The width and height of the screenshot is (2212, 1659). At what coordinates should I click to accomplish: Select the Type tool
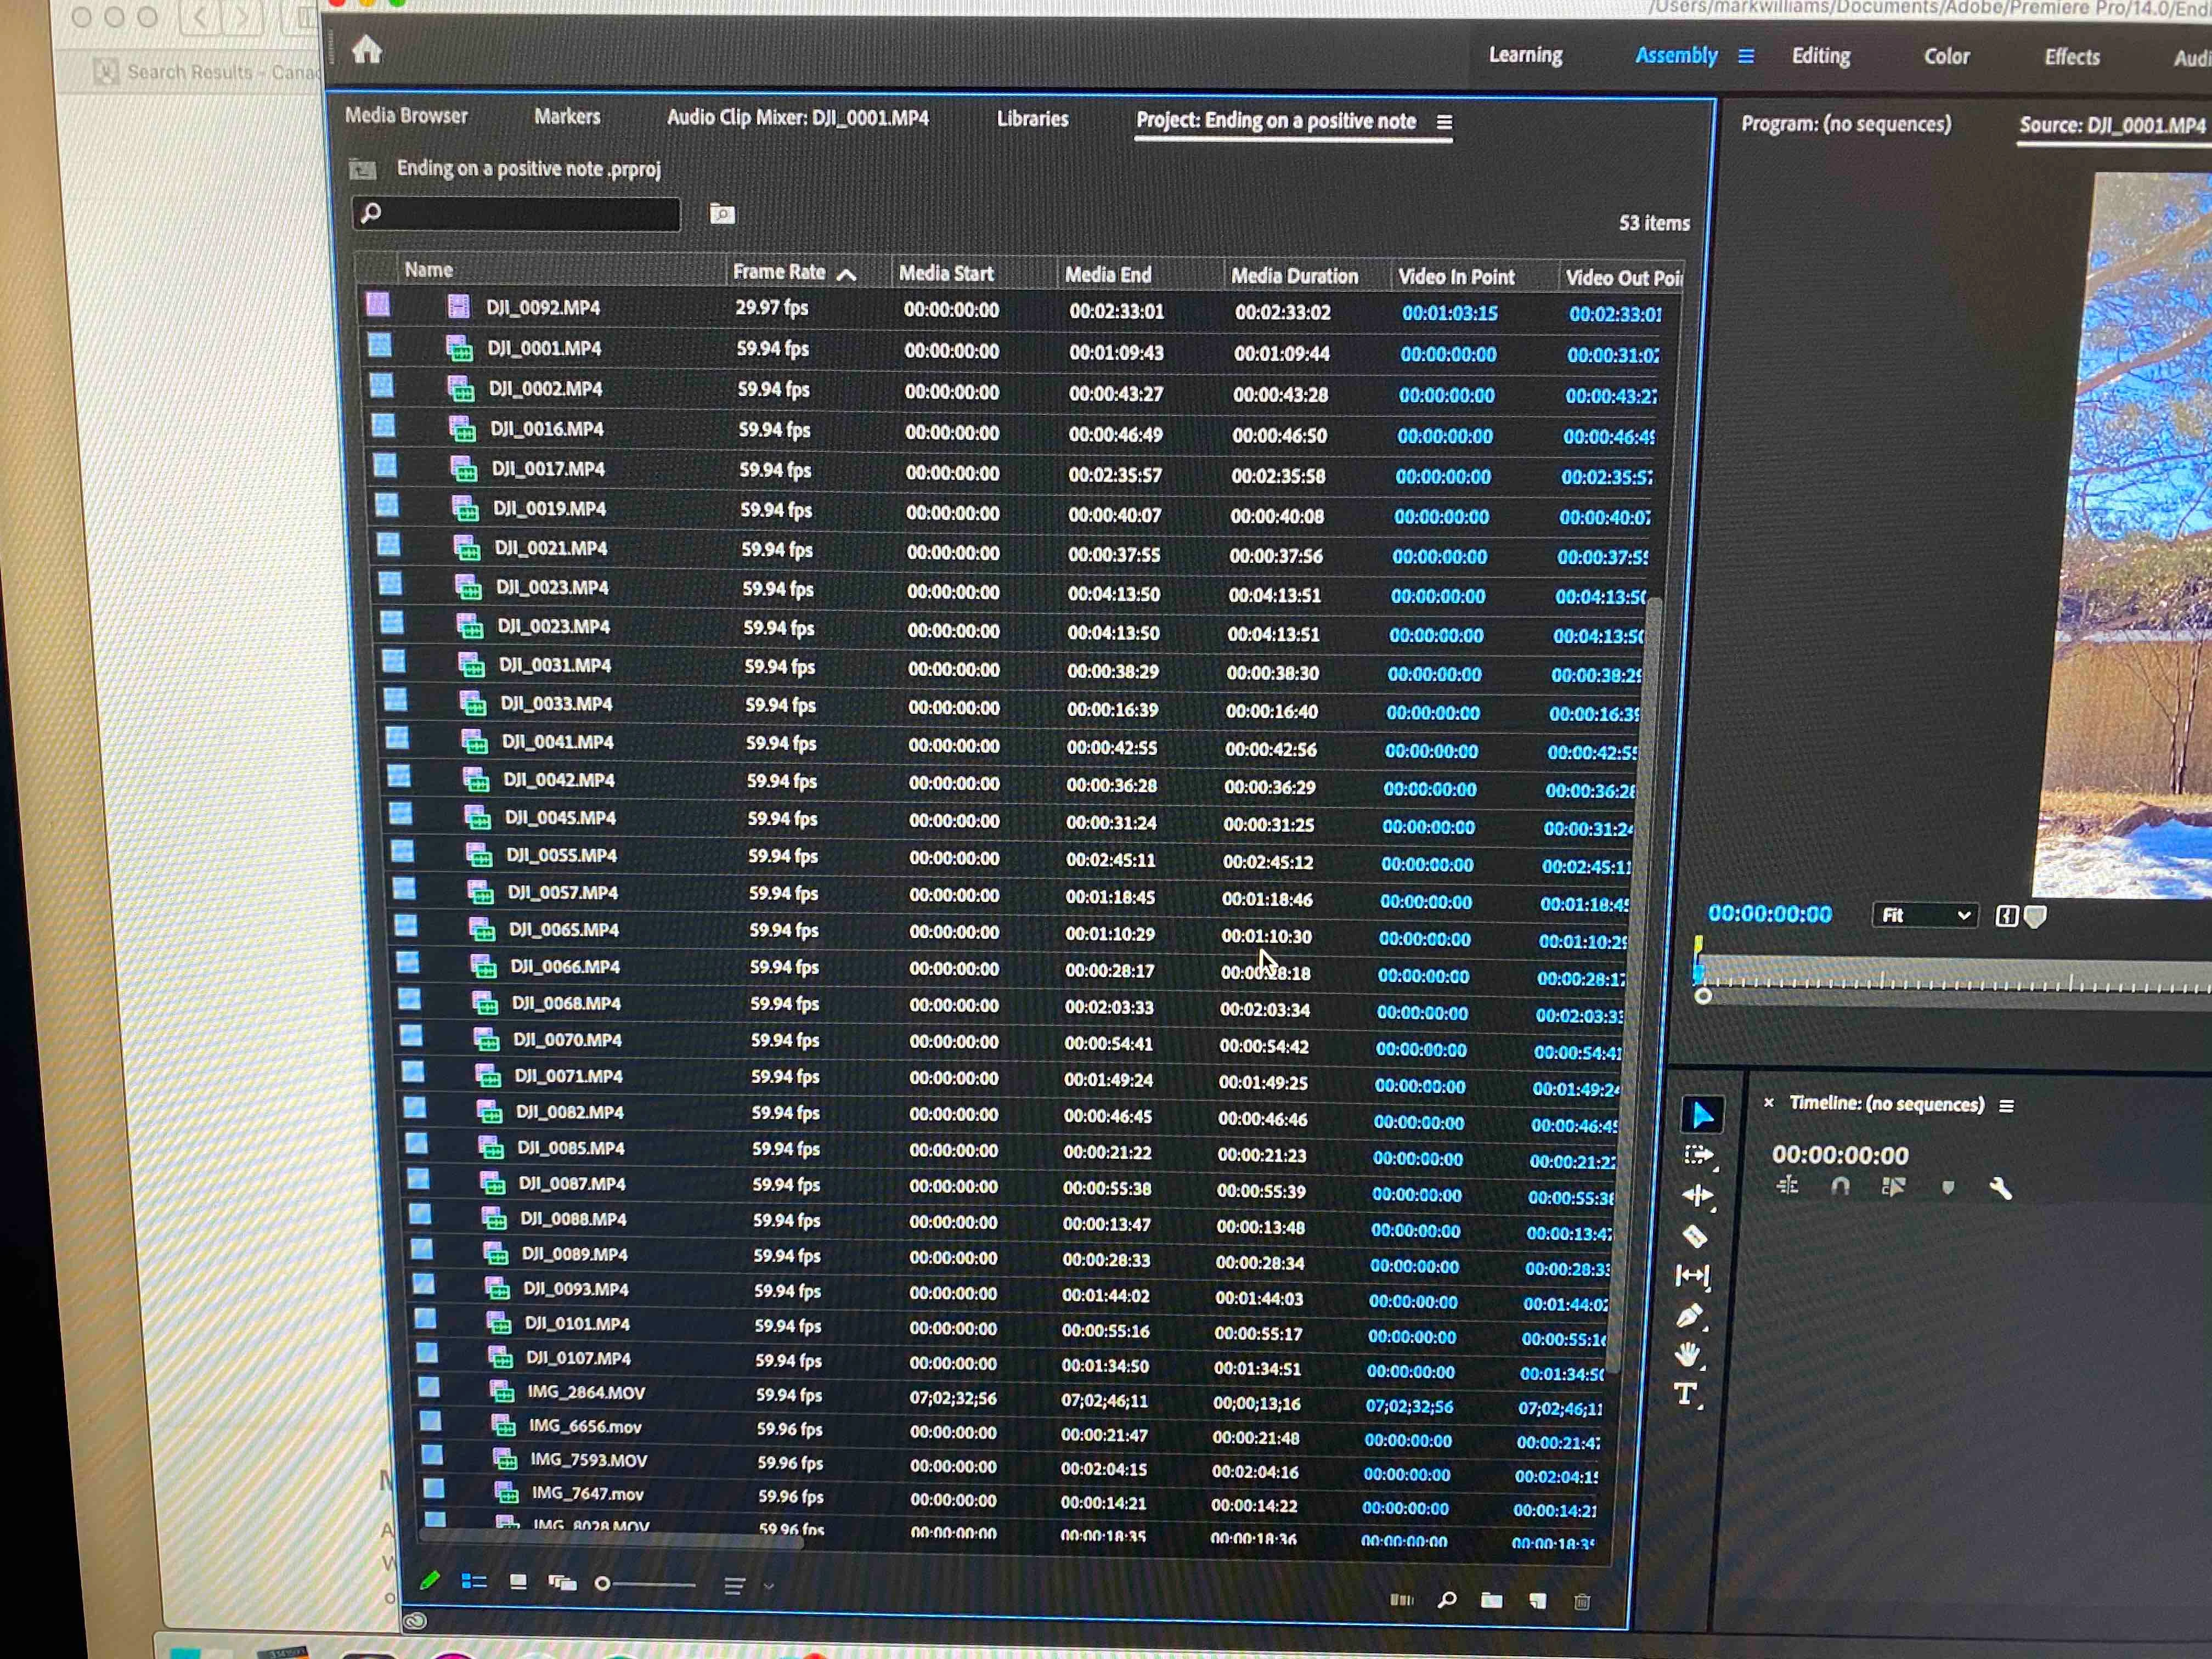[1685, 1394]
